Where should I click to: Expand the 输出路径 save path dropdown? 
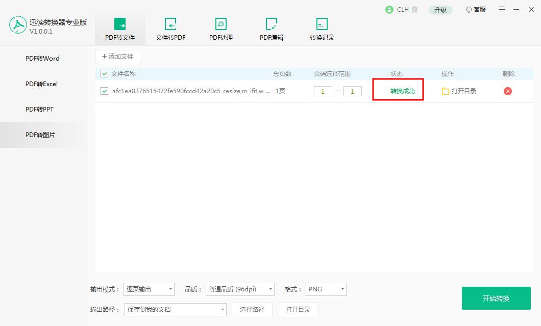pos(175,309)
